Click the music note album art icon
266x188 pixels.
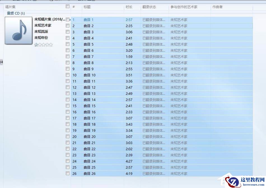click(x=18, y=31)
